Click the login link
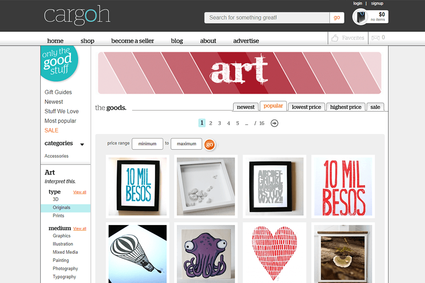425x283 pixels. point(358,4)
